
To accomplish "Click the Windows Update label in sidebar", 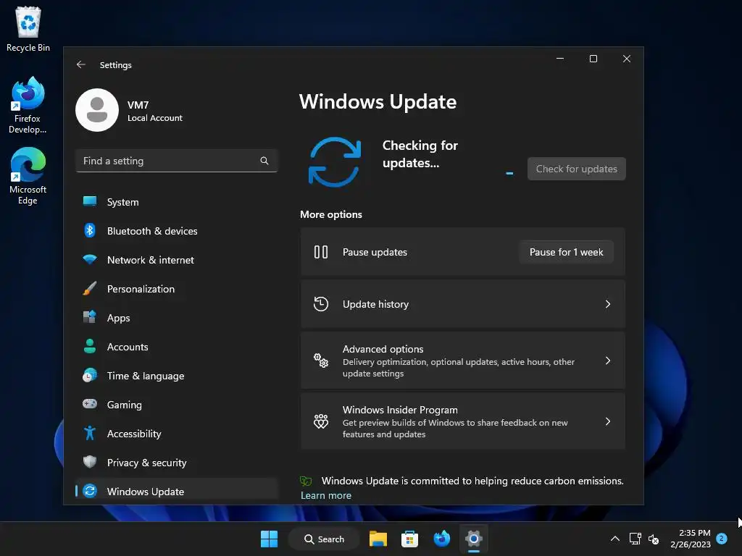I will (146, 492).
